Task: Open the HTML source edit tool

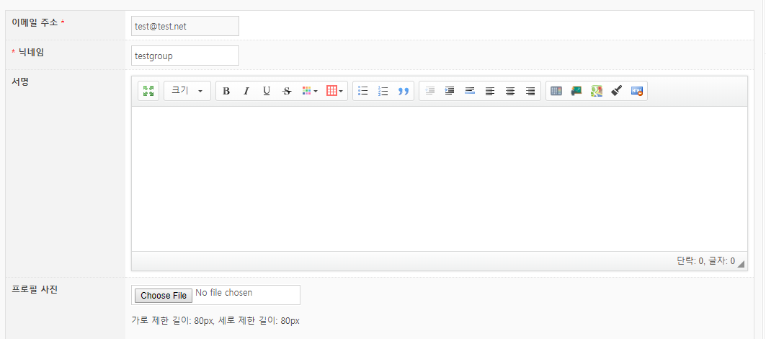Action: click(x=637, y=91)
